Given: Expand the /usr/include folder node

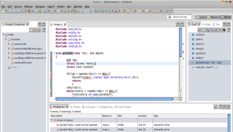Looking at the screenshot, I should [9, 44].
